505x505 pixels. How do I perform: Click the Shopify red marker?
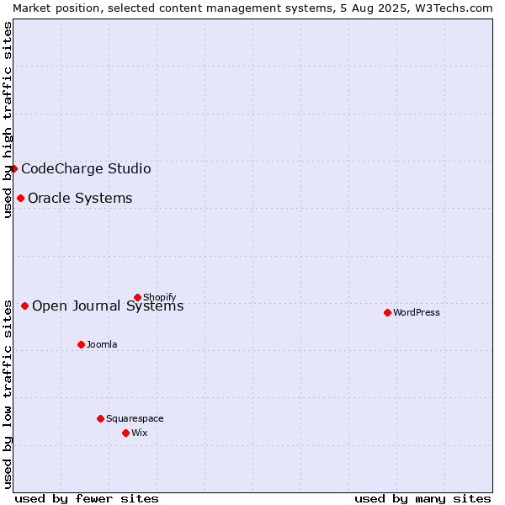[x=137, y=297]
